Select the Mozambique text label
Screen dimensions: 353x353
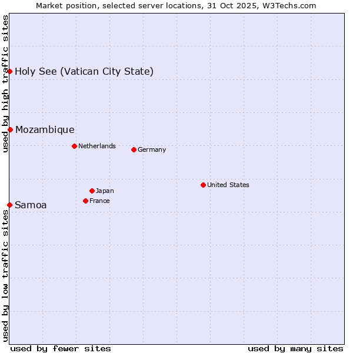(45, 130)
